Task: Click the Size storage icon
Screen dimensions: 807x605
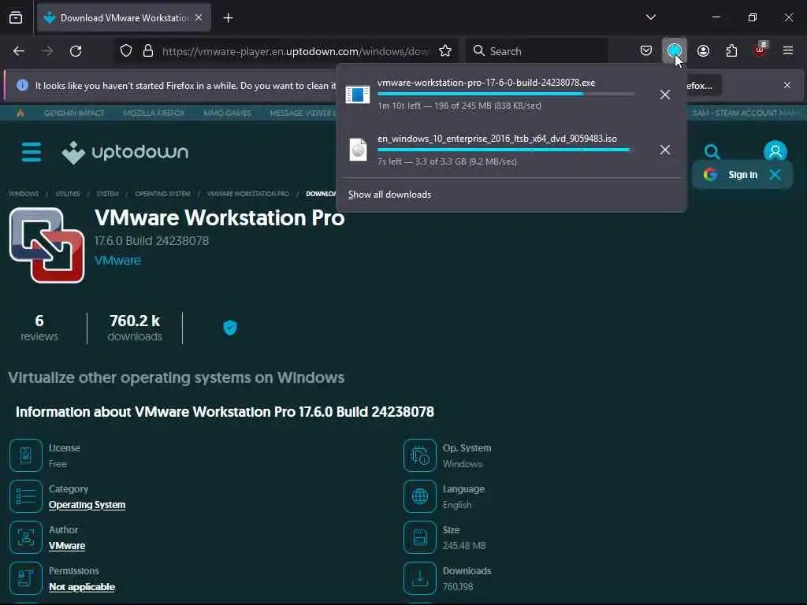Action: tap(420, 537)
